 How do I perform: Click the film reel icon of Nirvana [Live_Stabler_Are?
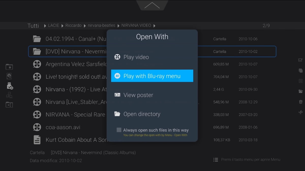37,102
